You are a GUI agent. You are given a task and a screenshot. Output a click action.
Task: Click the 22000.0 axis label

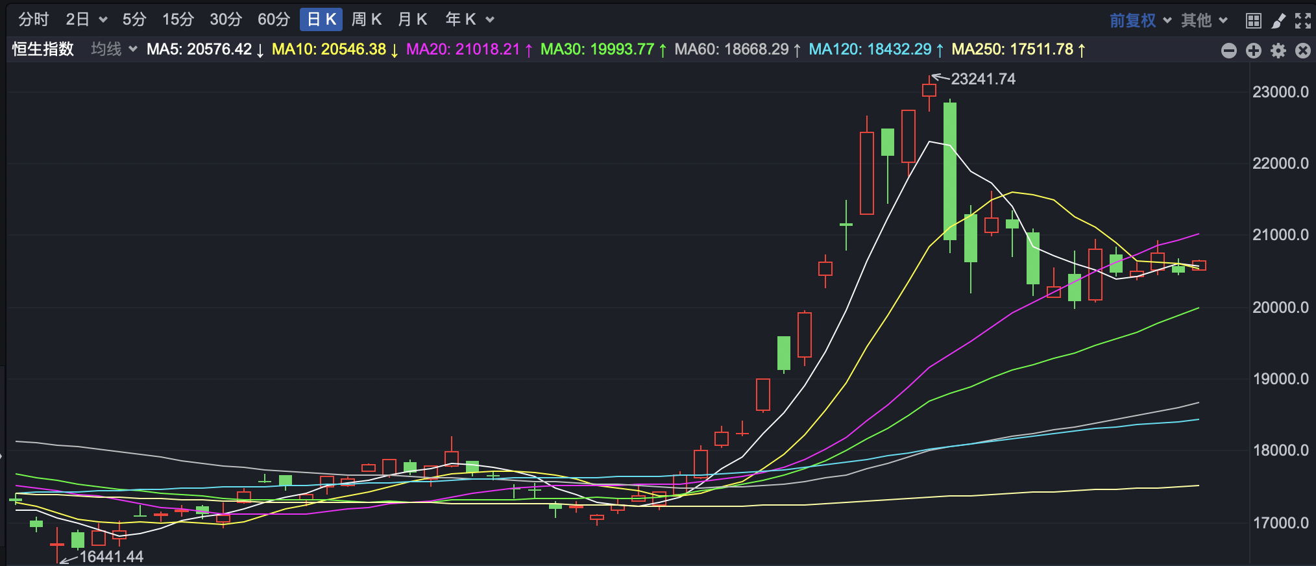1280,164
